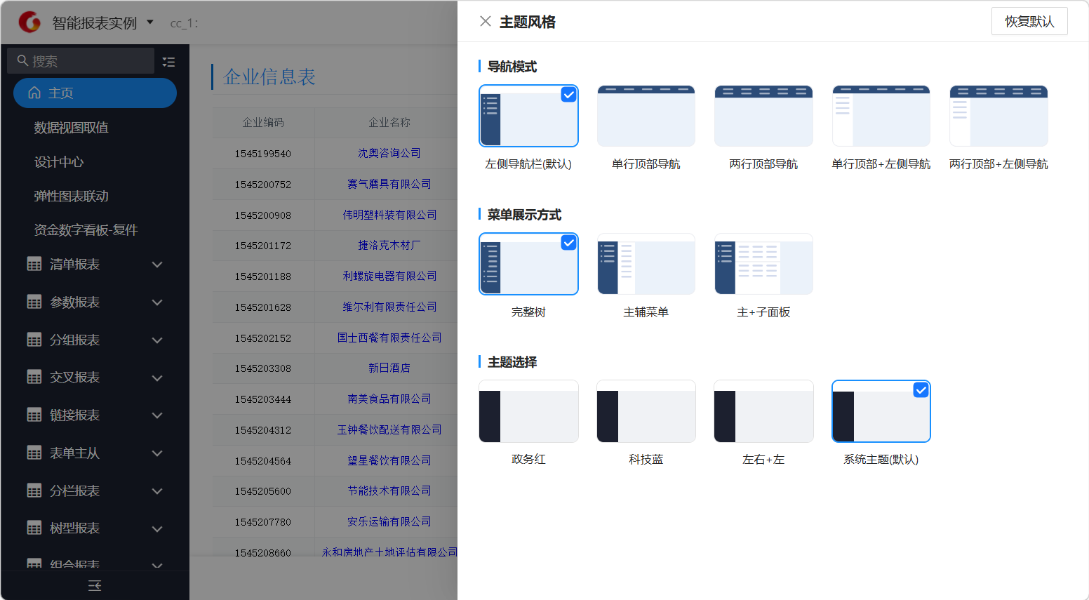Click the home icon in 主页 item

[34, 93]
